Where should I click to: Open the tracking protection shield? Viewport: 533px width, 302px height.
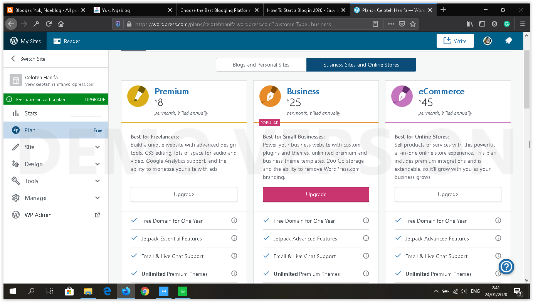point(118,24)
